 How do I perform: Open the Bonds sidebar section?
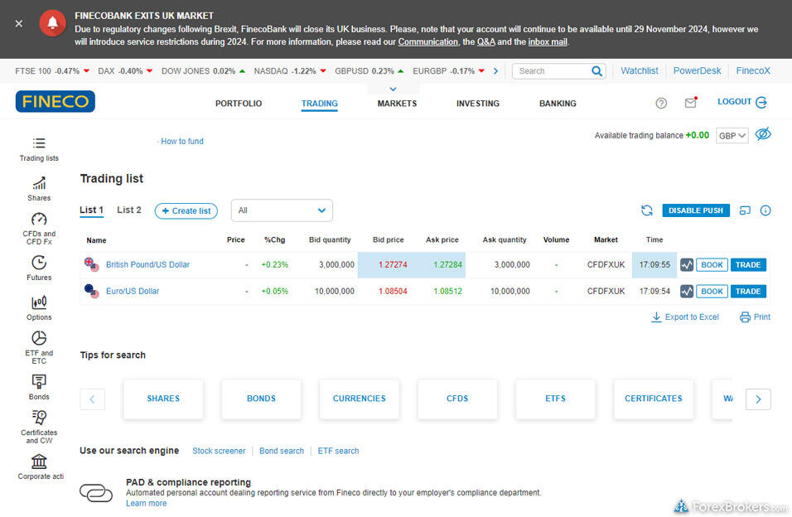tap(39, 388)
